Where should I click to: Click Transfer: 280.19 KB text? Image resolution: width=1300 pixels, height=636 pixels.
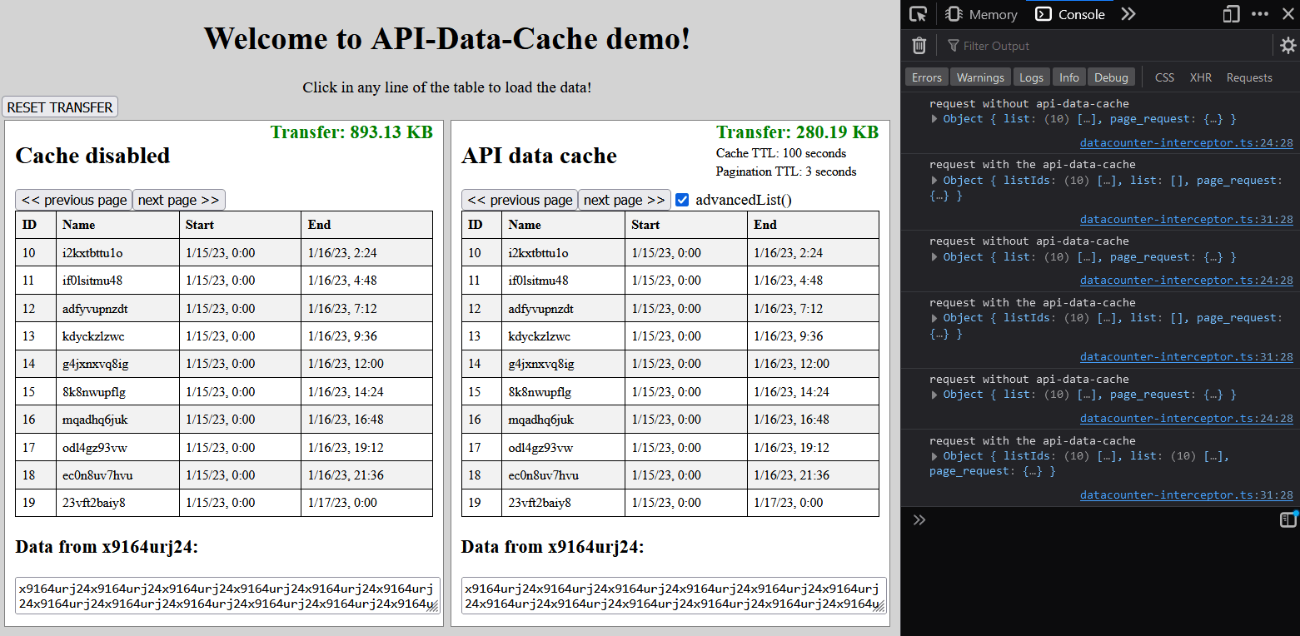[x=798, y=132]
